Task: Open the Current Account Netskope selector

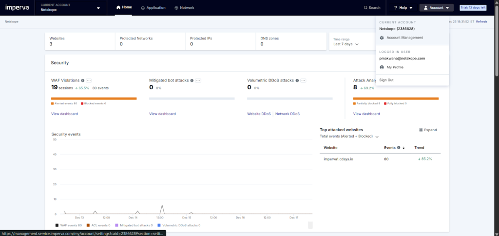Action: [x=70, y=8]
